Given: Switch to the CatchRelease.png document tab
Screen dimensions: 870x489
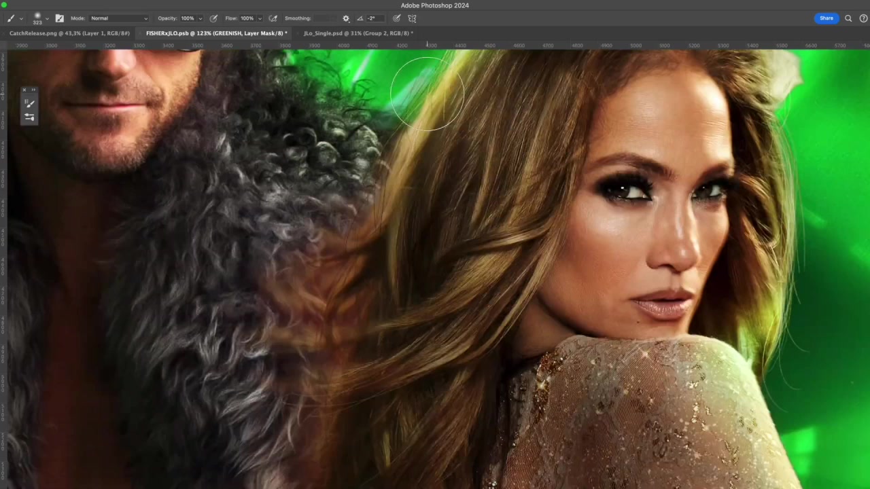Looking at the screenshot, I should pos(69,33).
